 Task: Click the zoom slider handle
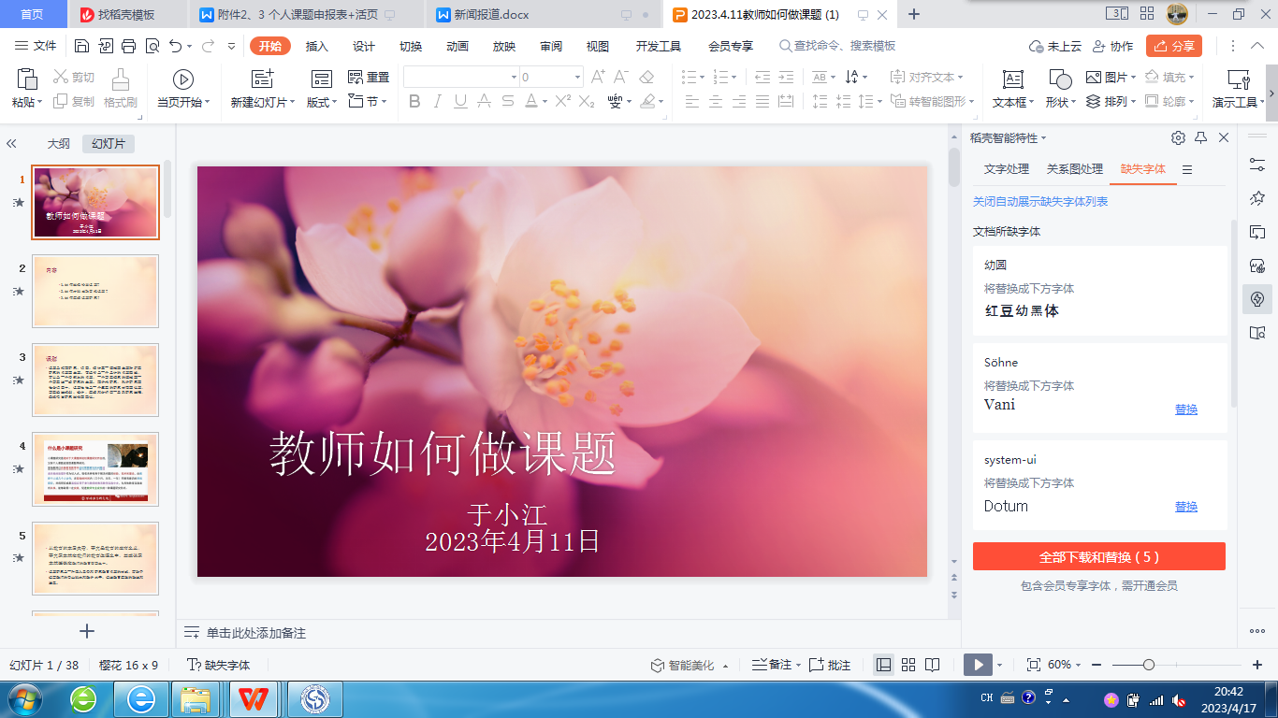[x=1149, y=665]
